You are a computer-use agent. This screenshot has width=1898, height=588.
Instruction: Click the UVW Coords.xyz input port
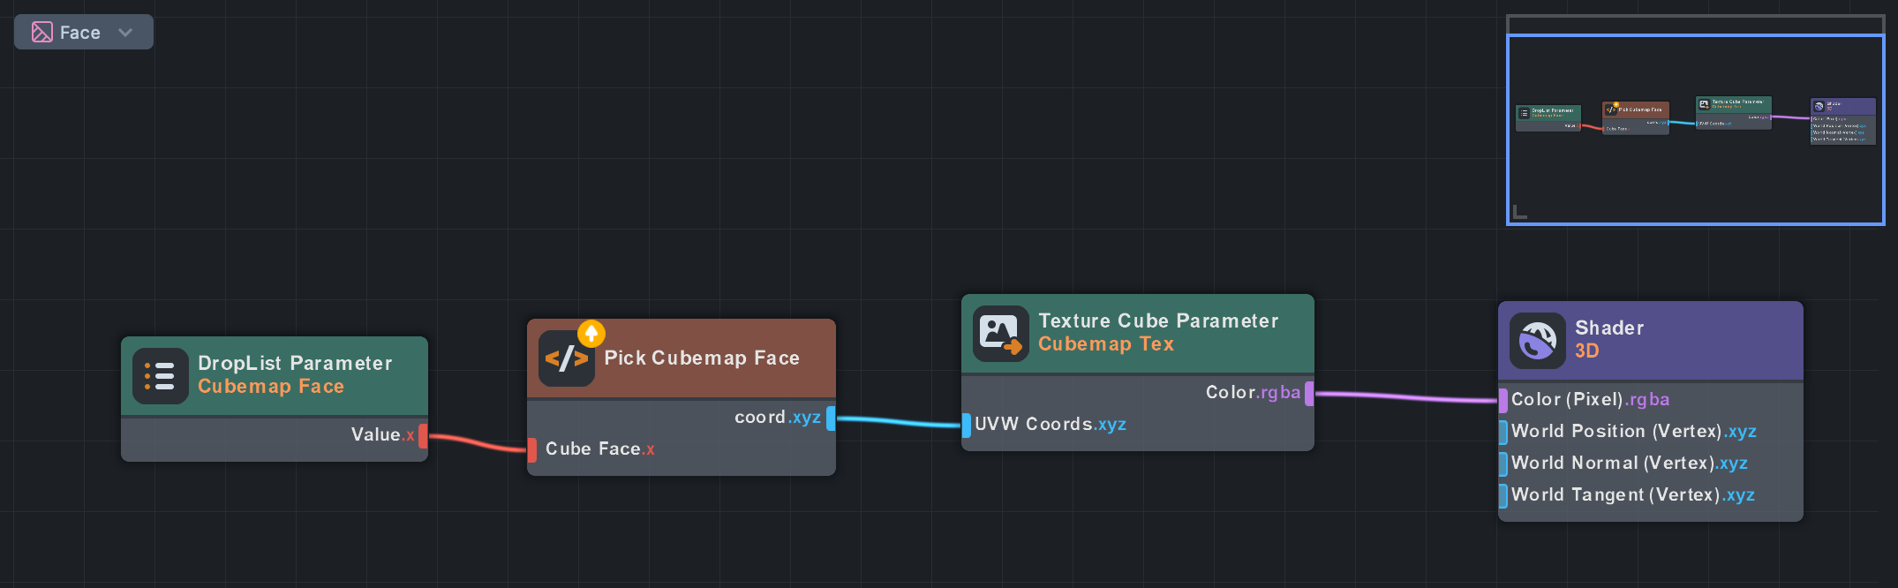point(967,425)
